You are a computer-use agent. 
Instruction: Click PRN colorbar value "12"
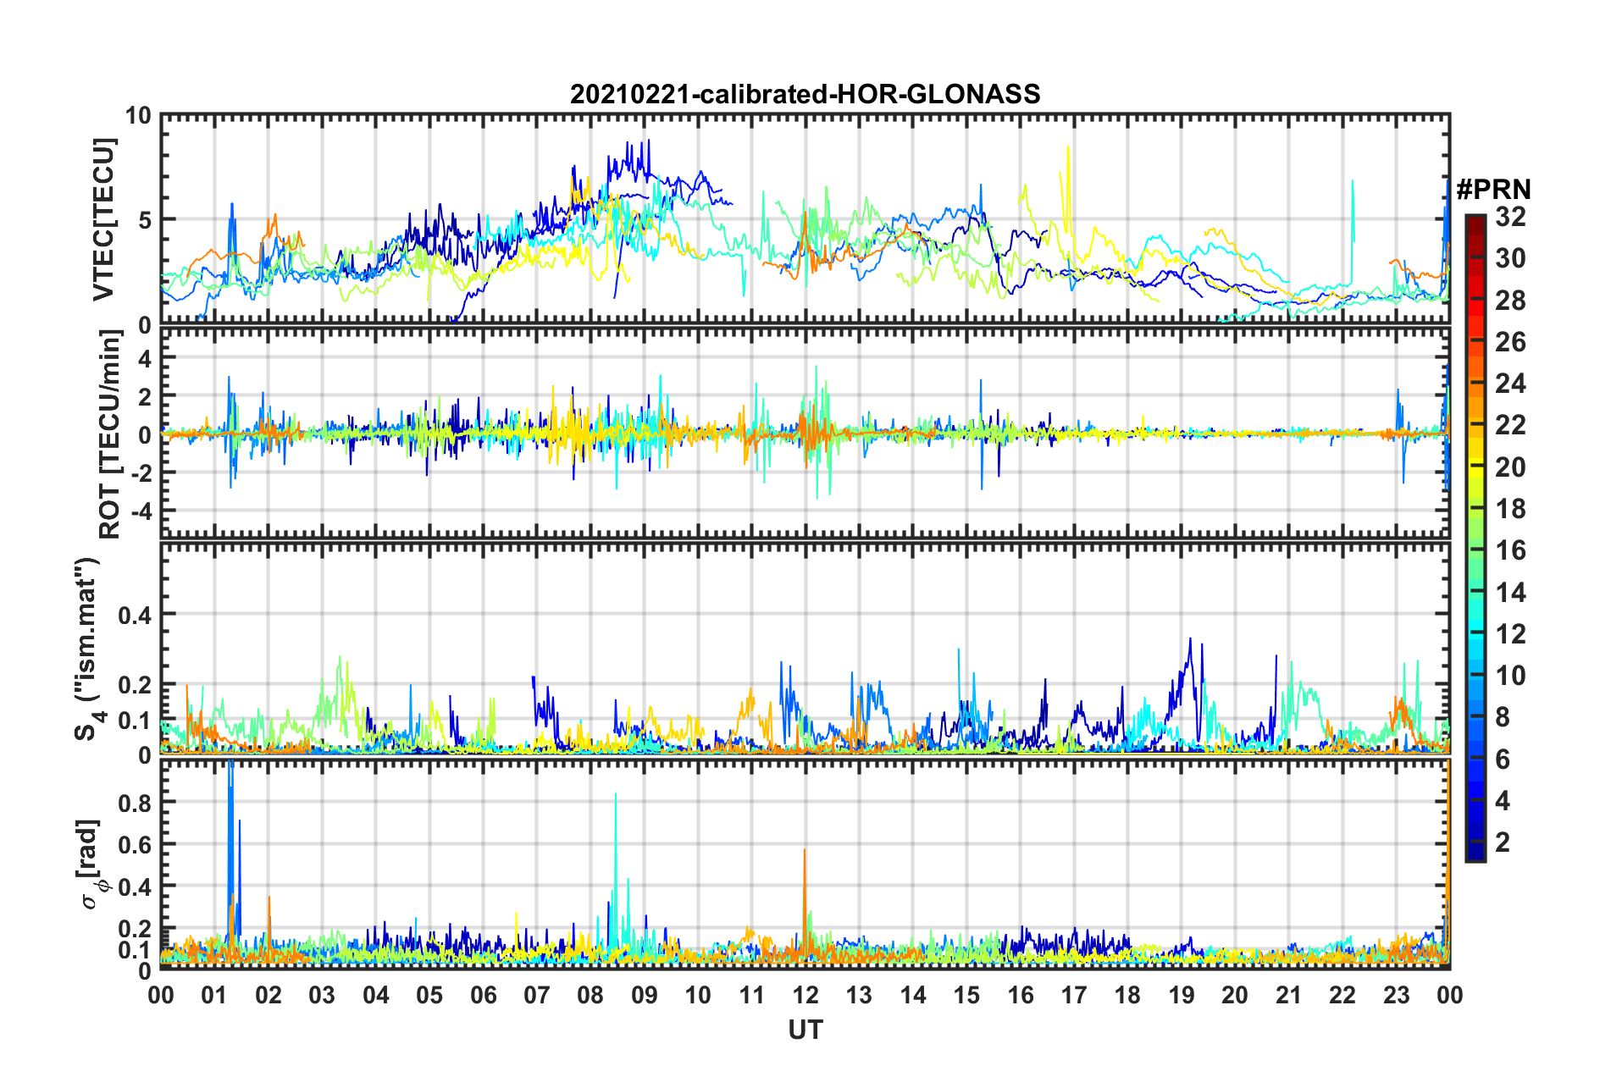[1510, 634]
